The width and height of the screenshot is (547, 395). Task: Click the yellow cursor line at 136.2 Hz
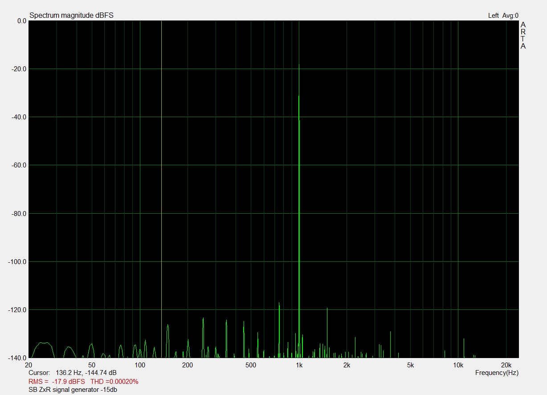pyautogui.click(x=161, y=189)
